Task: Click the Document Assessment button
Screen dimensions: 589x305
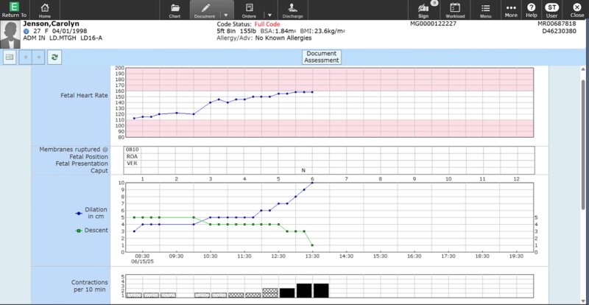Action: [321, 57]
